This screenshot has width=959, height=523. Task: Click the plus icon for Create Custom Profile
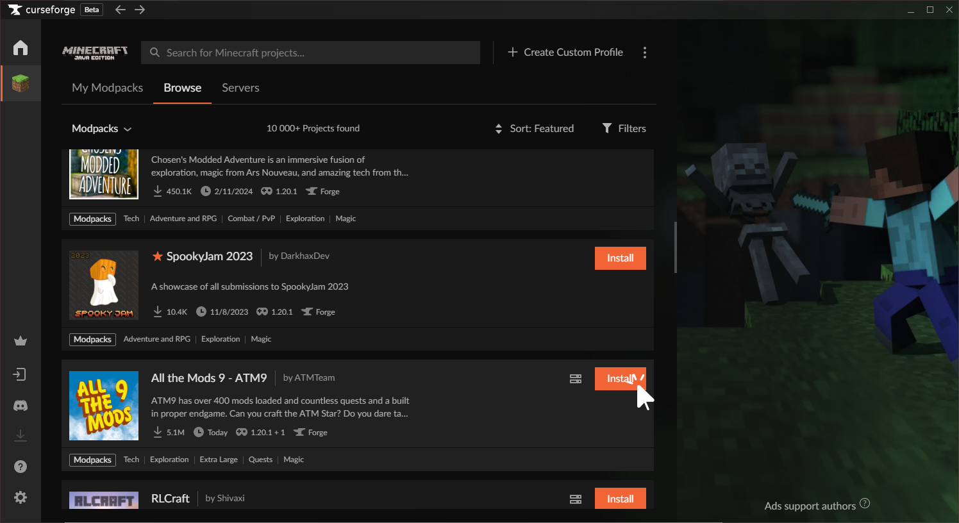click(x=513, y=52)
